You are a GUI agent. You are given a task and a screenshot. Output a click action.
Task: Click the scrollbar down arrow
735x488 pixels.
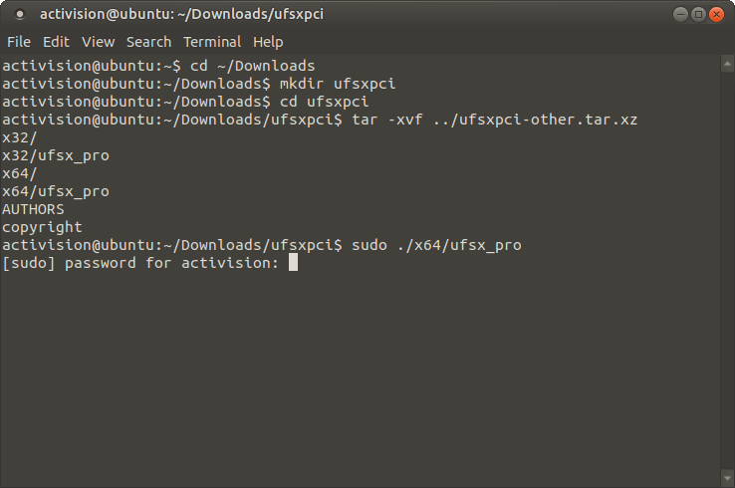727,478
